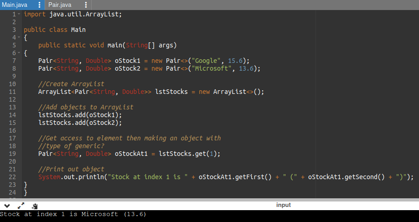Fold the import block at line 1
Screen dimensions: 419x222
pyautogui.click(x=19, y=14)
